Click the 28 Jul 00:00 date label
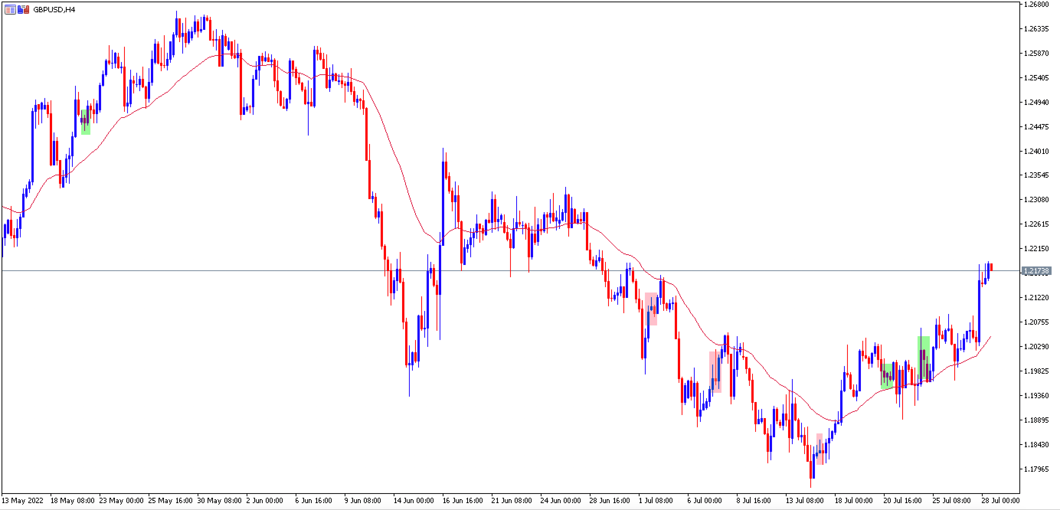The width and height of the screenshot is (1060, 510). (1000, 500)
